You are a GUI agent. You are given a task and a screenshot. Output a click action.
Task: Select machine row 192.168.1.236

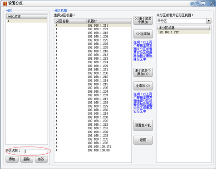93,73
